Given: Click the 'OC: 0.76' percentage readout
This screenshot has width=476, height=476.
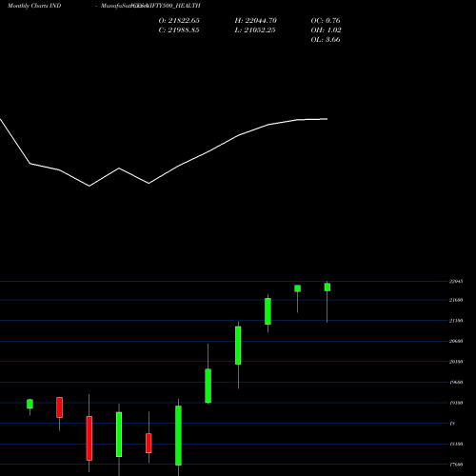Looking at the screenshot, I should 326,20.
